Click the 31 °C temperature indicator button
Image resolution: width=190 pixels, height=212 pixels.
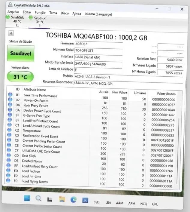click(x=20, y=77)
